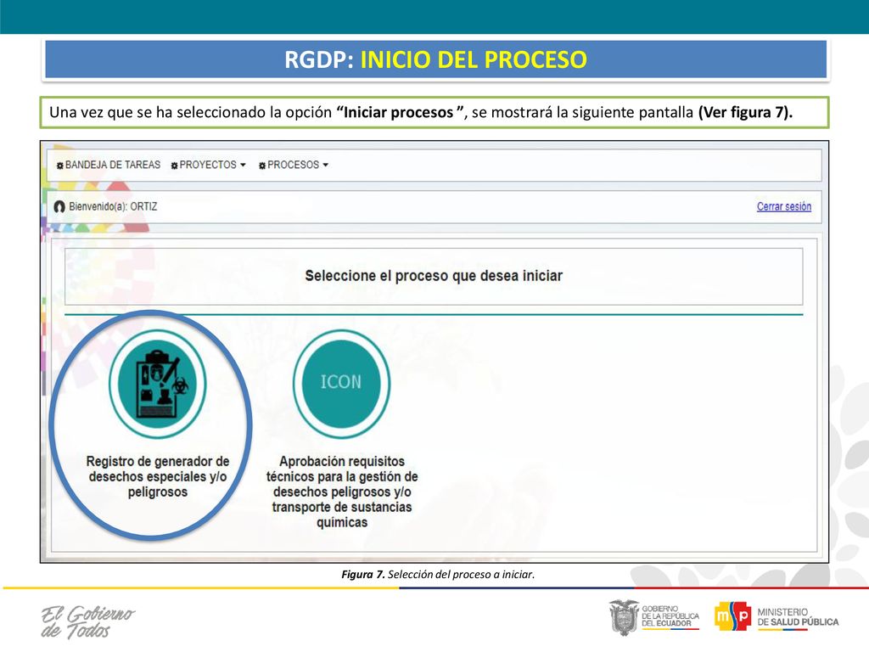Click the user avatar icon beside Bienvenido
The height and width of the screenshot is (652, 869).
pyautogui.click(x=59, y=207)
